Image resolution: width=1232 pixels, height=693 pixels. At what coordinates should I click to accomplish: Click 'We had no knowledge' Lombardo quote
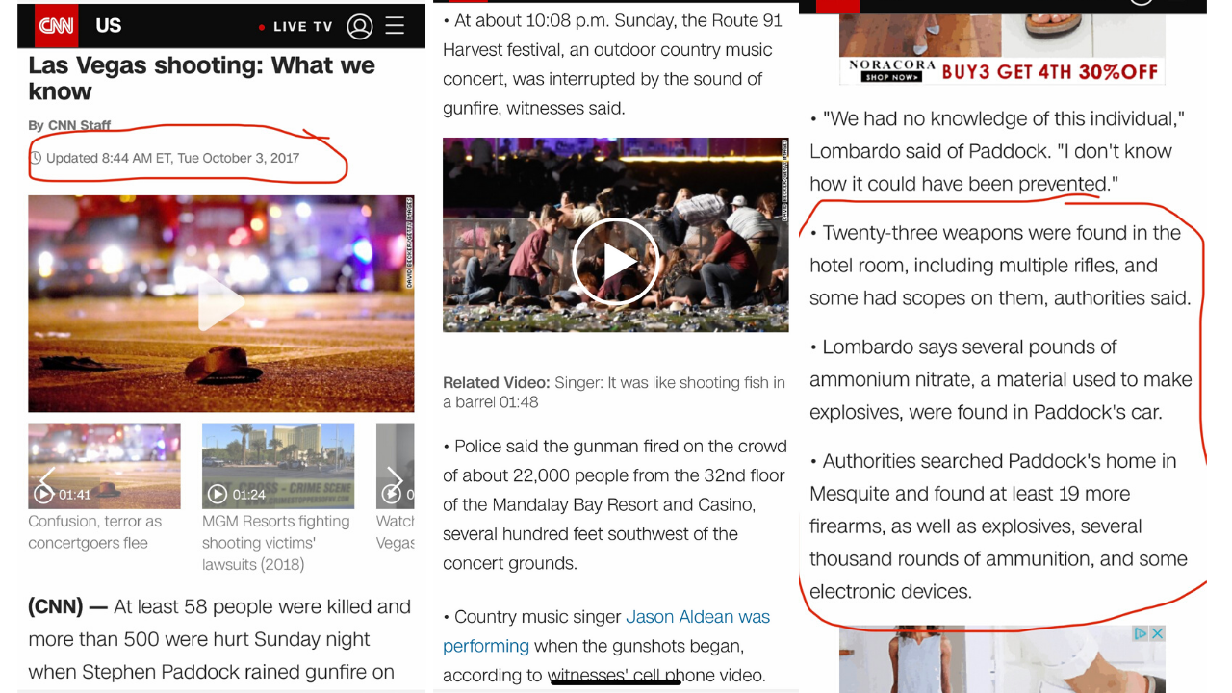click(x=996, y=151)
